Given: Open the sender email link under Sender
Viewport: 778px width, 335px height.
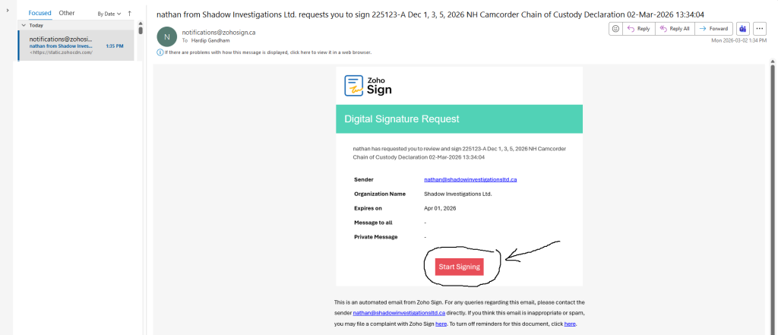Looking at the screenshot, I should pos(470,179).
